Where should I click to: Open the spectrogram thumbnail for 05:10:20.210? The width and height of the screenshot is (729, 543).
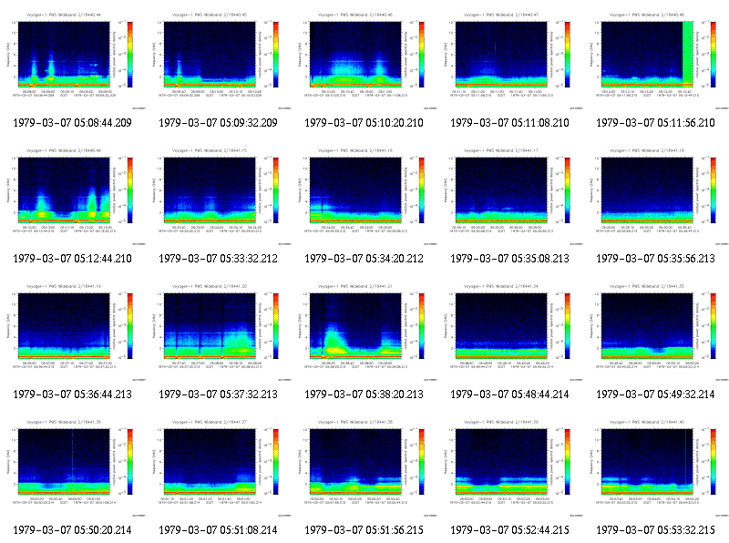[x=364, y=61]
